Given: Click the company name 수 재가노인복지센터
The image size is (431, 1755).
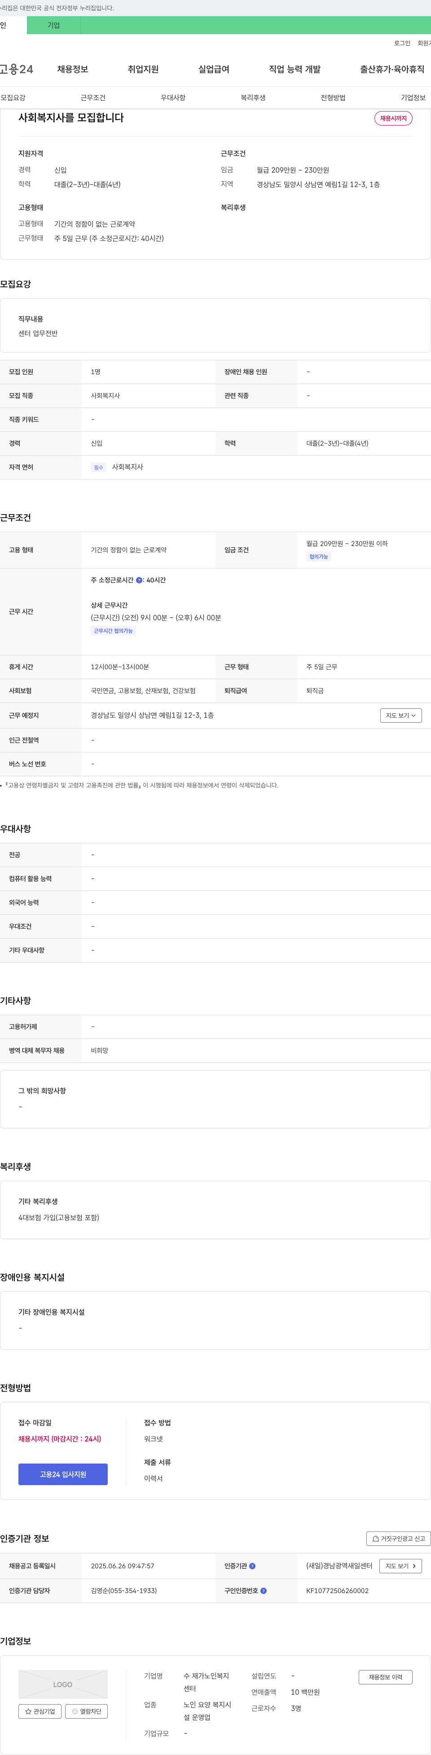Looking at the screenshot, I should pos(206,1681).
